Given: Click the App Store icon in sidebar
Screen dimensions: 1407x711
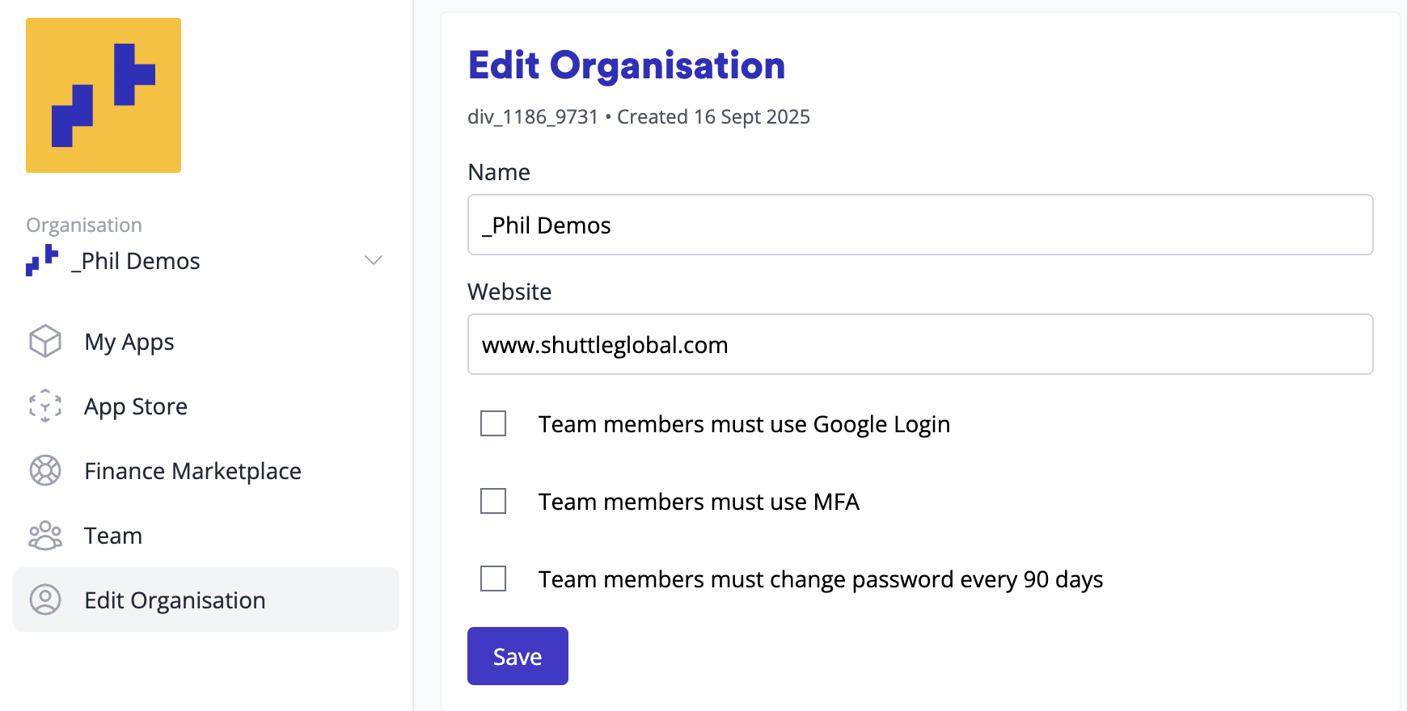Looking at the screenshot, I should tap(45, 406).
